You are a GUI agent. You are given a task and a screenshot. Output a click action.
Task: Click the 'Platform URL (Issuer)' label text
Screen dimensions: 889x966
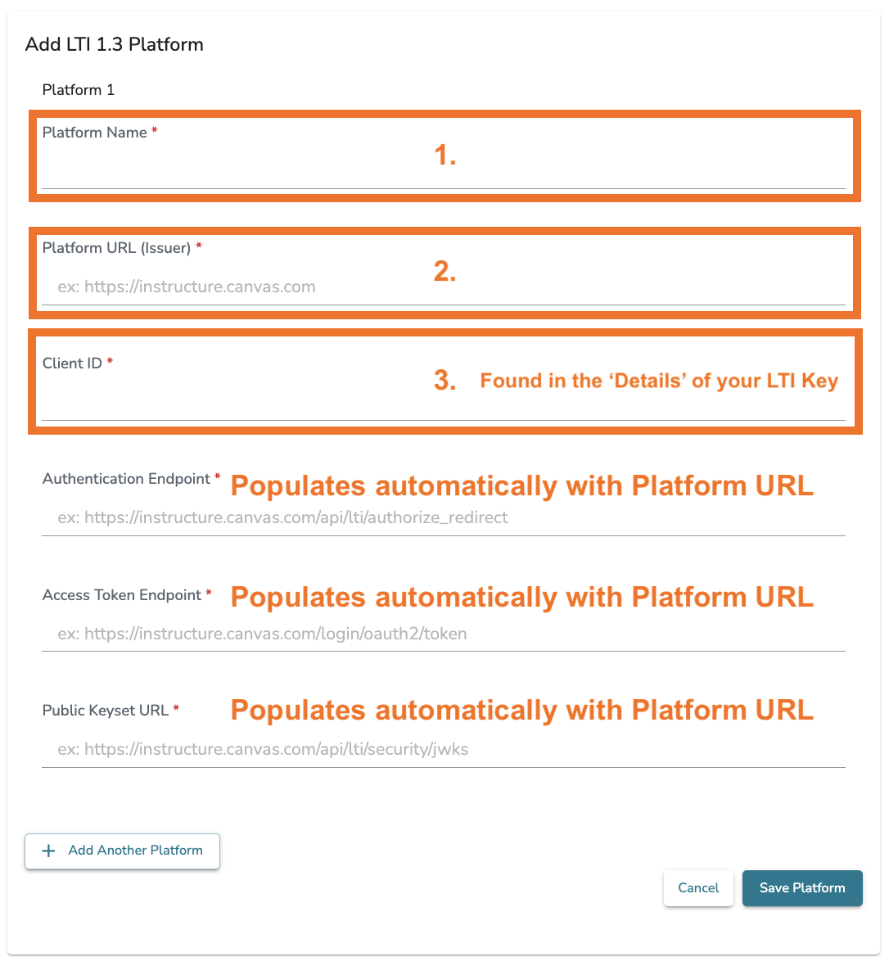116,248
